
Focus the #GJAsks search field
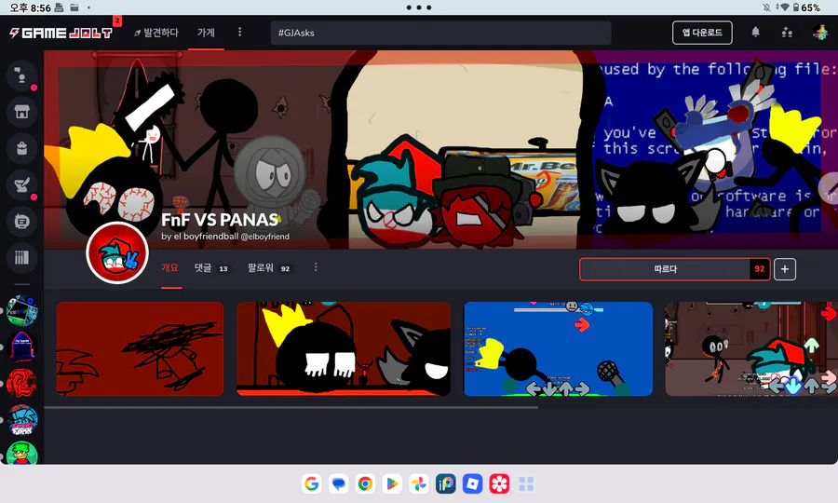click(x=441, y=33)
